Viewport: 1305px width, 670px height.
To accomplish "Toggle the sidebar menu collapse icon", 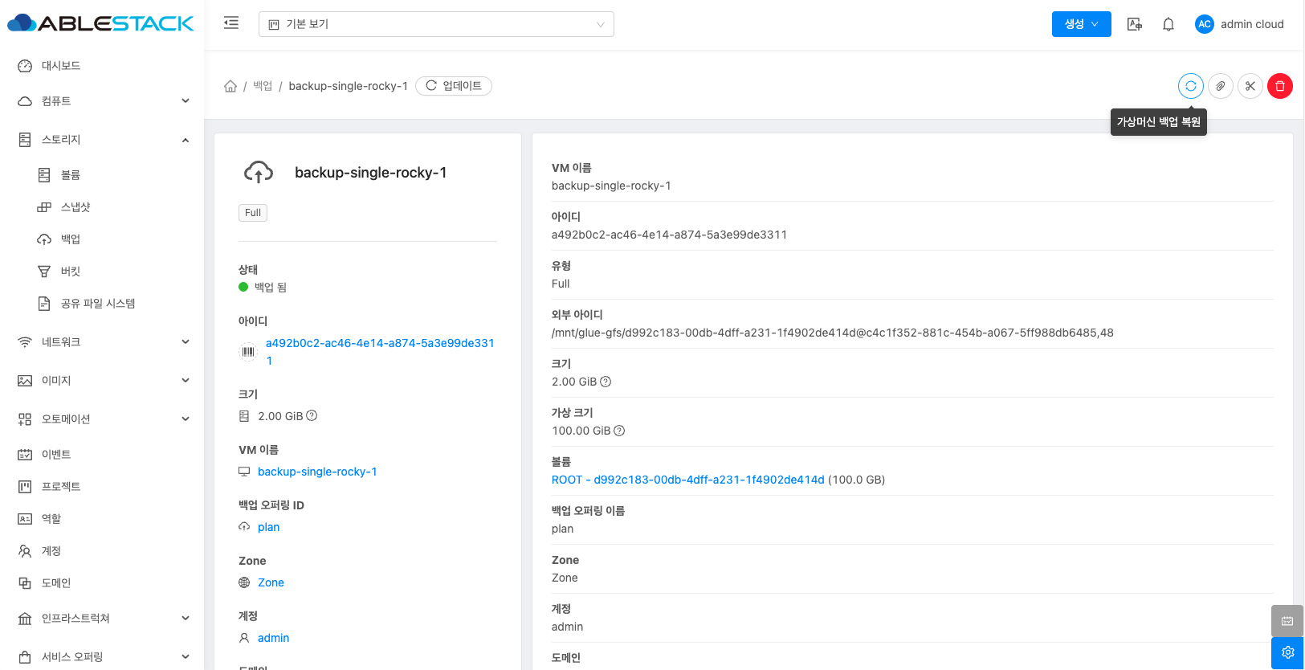I will coord(231,23).
